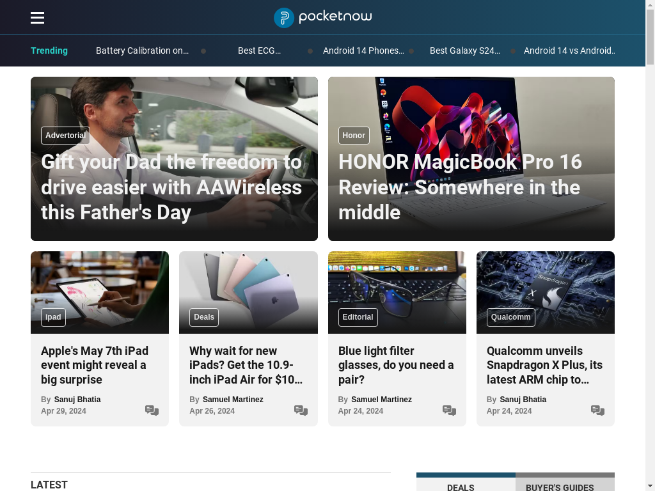Open trending link Best ECG...
This screenshot has width=655, height=491.
coord(259,51)
